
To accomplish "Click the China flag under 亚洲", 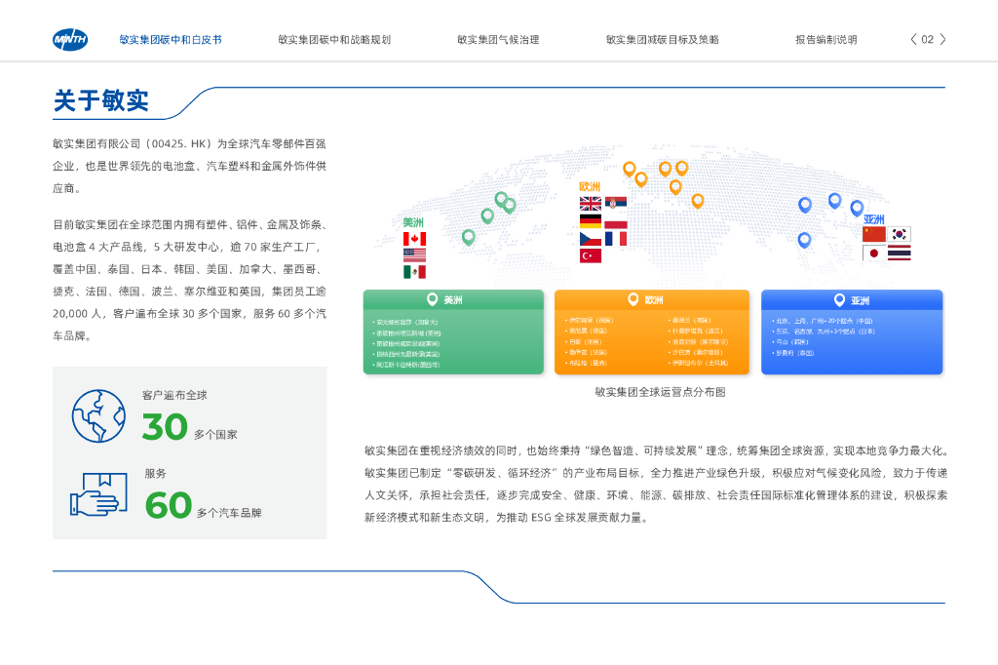I will [x=874, y=234].
